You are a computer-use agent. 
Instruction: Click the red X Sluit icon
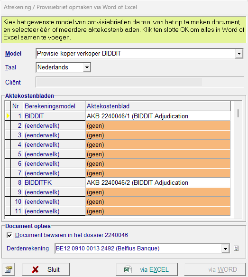click(x=35, y=269)
